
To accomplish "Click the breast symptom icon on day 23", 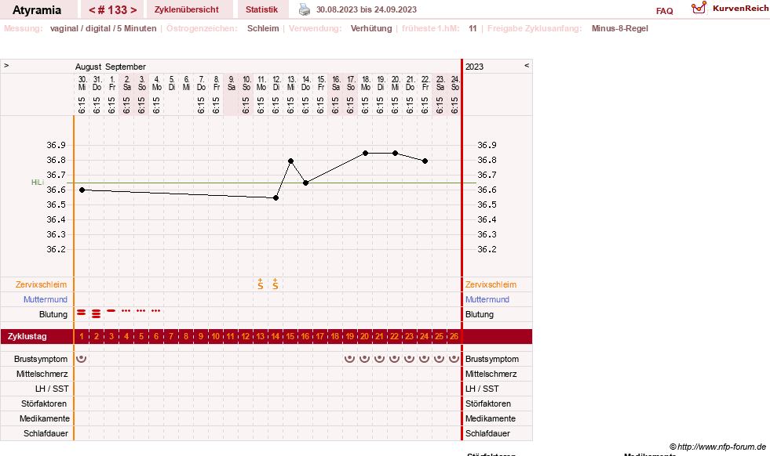I will point(409,358).
